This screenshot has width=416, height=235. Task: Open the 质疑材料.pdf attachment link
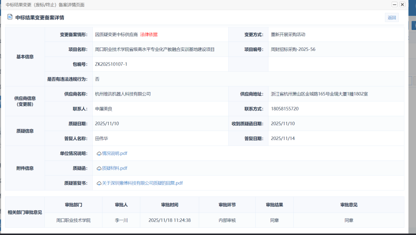coord(115,168)
